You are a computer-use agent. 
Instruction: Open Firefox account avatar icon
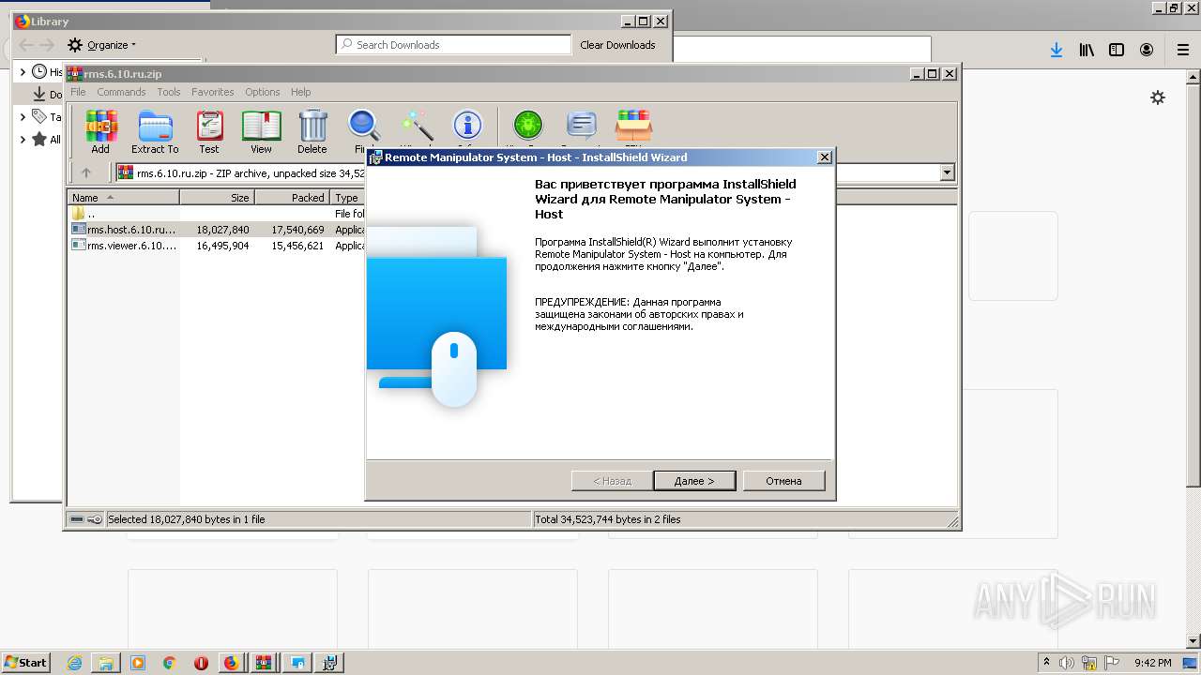(1147, 50)
